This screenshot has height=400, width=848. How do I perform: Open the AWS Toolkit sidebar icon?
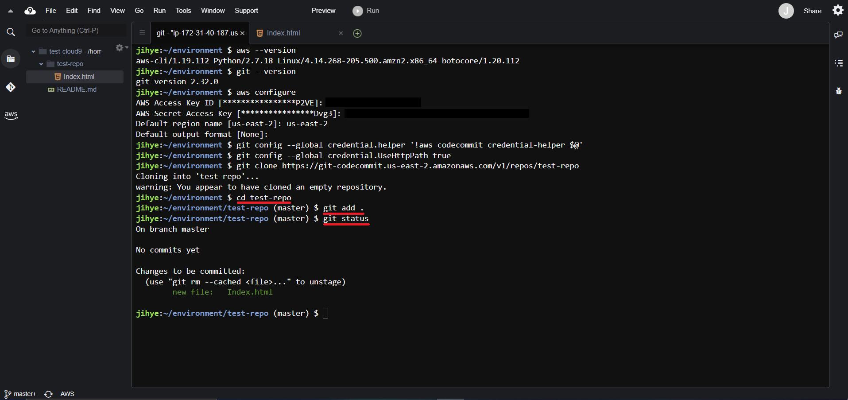(11, 115)
